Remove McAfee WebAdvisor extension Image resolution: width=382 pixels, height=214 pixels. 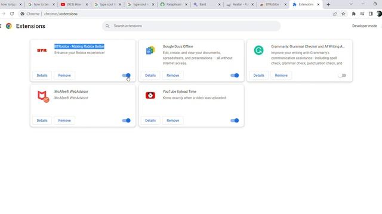tap(64, 121)
